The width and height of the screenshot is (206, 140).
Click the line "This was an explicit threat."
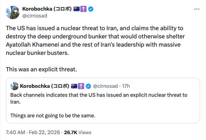tap(42, 69)
